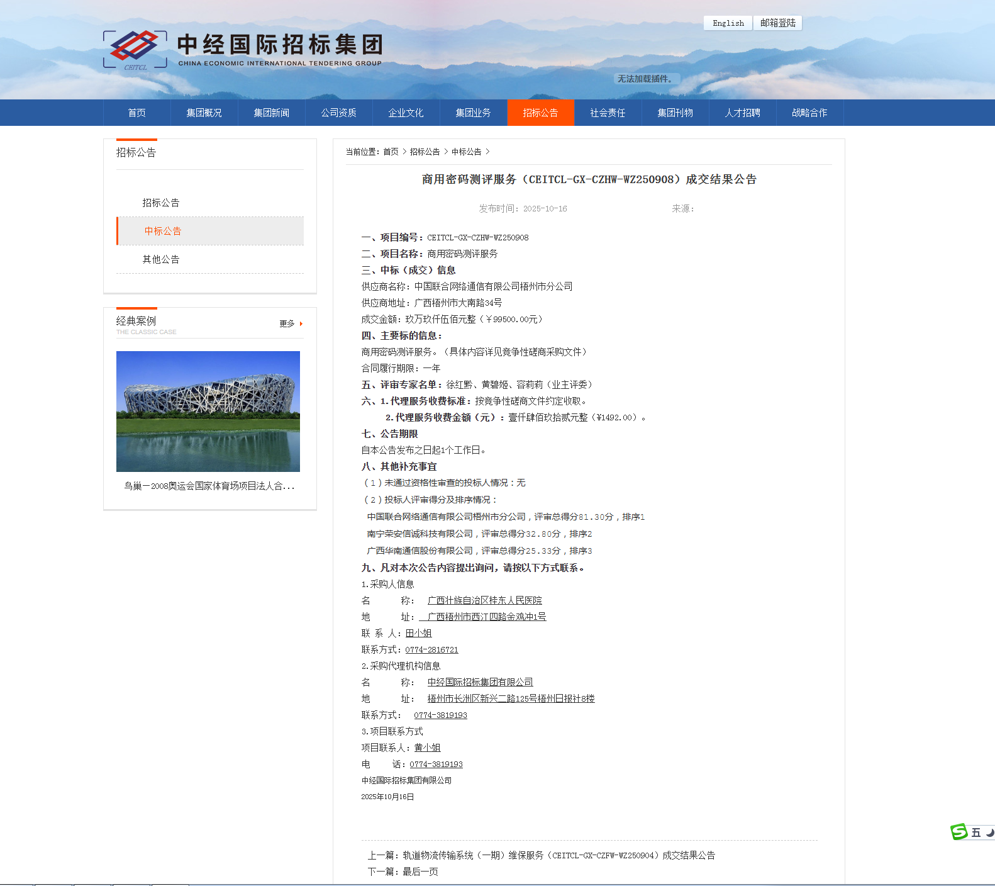Click the 乌巢 2008奥运会 case caption link
The height and width of the screenshot is (886, 995).
coord(209,486)
